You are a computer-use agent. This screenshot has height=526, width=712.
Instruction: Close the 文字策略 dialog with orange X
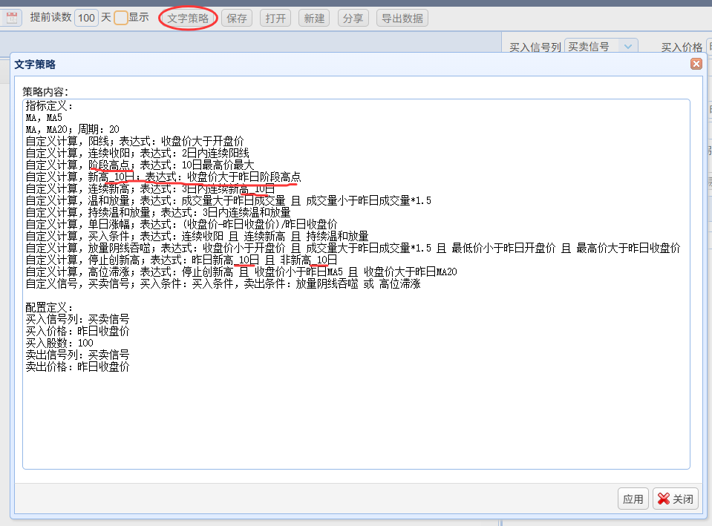(696, 64)
